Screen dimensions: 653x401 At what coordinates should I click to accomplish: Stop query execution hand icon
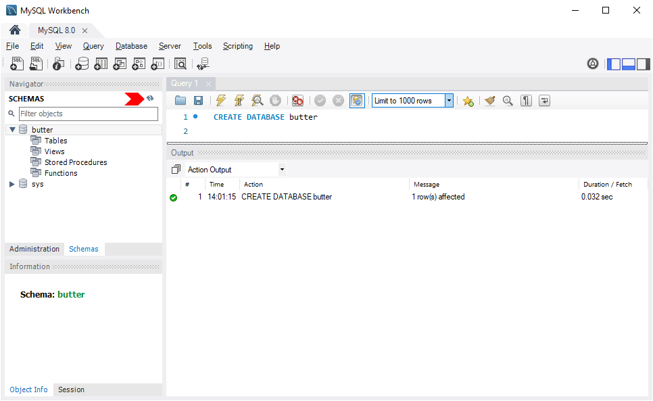tap(275, 100)
